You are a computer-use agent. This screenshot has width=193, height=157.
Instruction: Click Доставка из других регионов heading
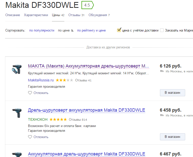click(108, 47)
